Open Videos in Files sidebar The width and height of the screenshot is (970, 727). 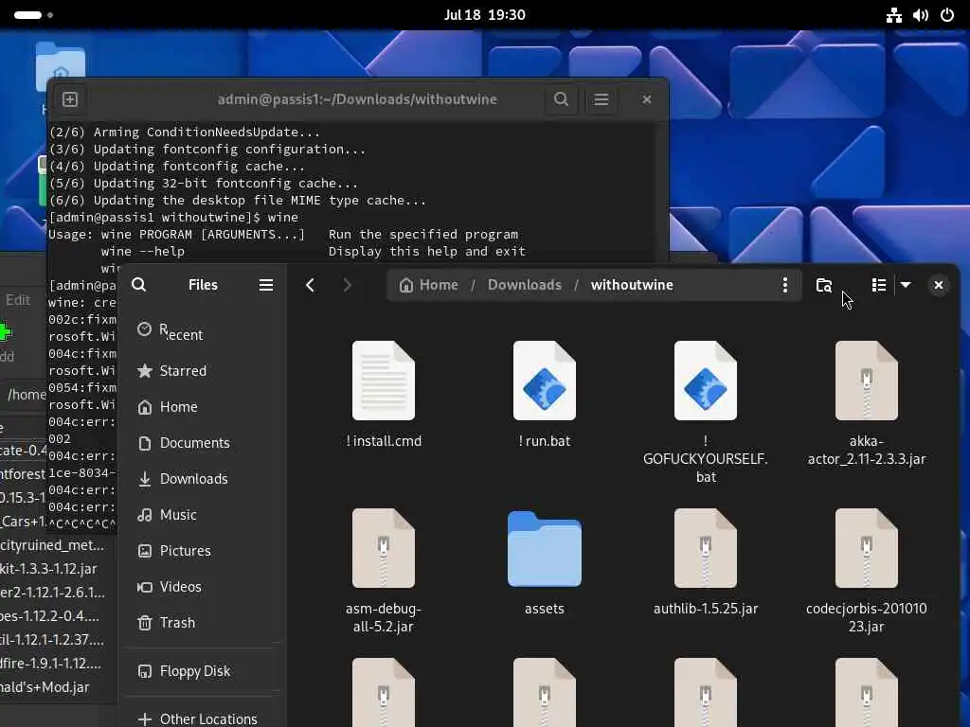203,587
